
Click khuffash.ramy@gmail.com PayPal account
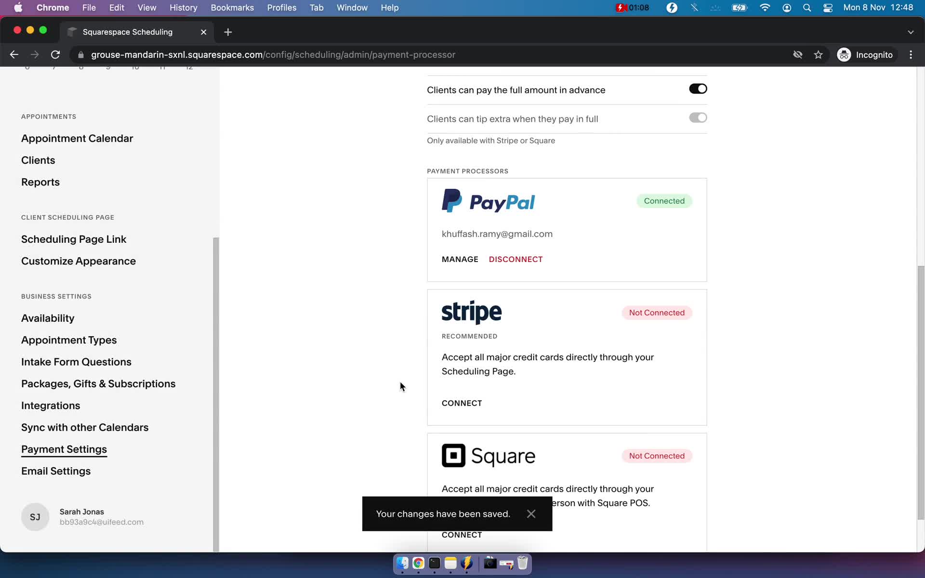click(x=497, y=233)
